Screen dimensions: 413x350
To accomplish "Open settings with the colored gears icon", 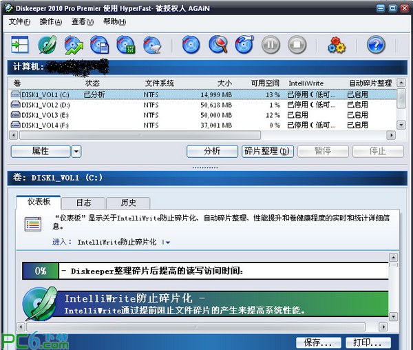I will pos(336,45).
